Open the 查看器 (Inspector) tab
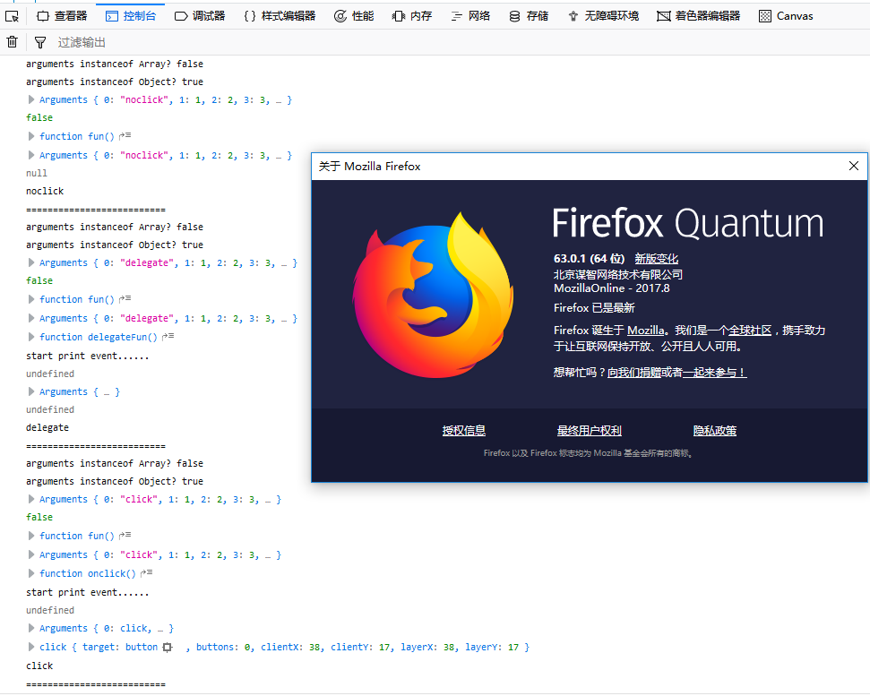Image resolution: width=870 pixels, height=696 pixels. point(62,16)
